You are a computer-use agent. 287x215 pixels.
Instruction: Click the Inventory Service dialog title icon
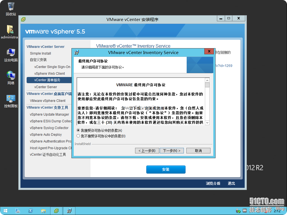click(x=77, y=52)
